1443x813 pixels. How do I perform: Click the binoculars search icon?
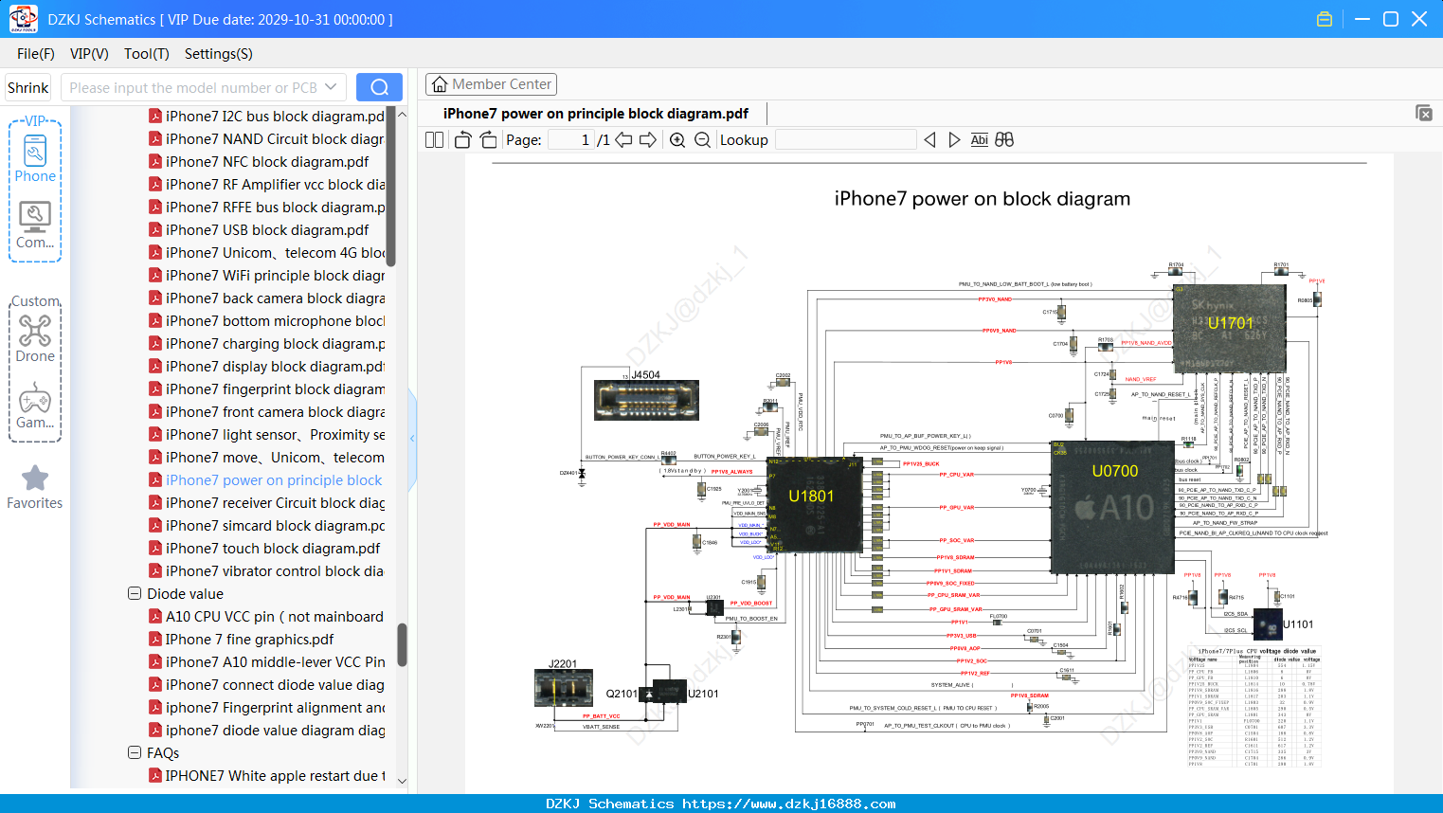point(1004,140)
